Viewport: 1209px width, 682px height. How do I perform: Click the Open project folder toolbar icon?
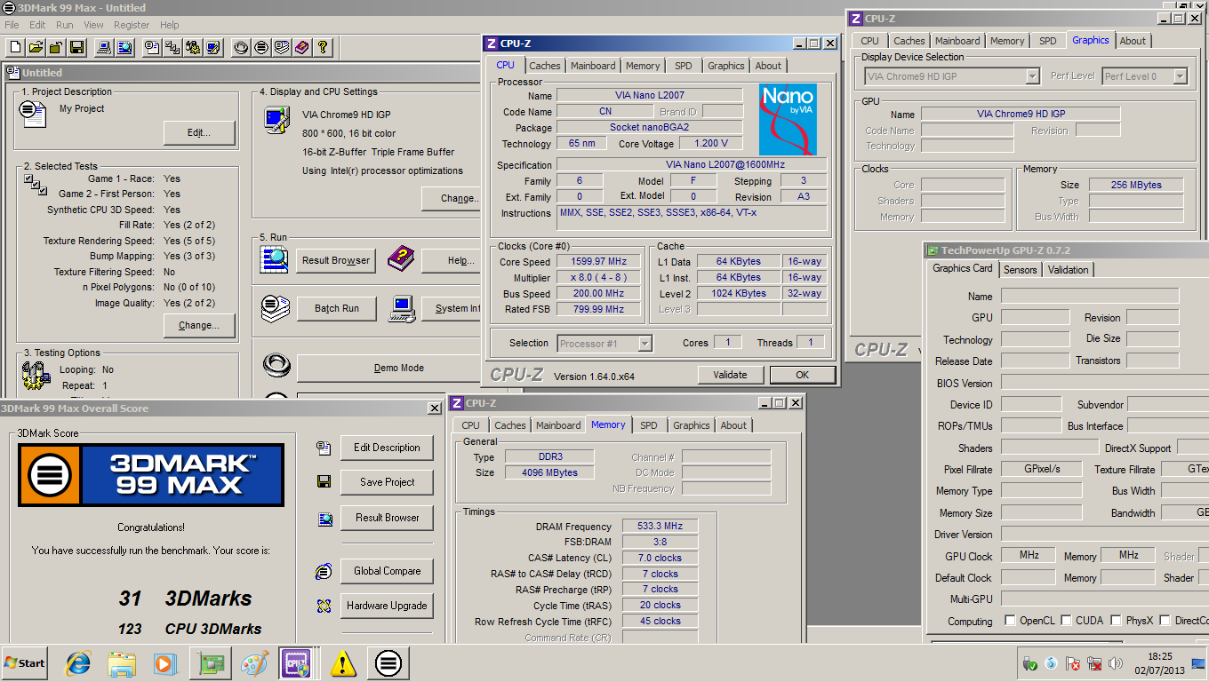(x=36, y=47)
